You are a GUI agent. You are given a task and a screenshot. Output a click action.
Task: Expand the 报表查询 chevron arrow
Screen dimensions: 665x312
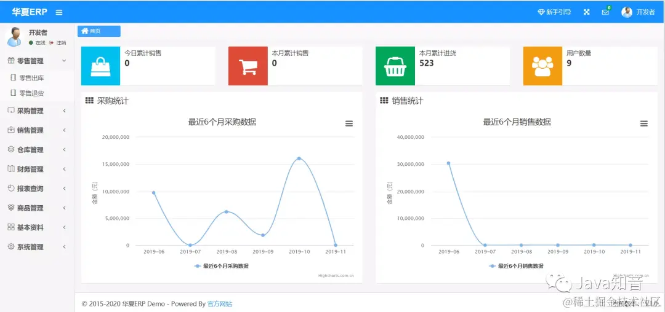point(64,189)
